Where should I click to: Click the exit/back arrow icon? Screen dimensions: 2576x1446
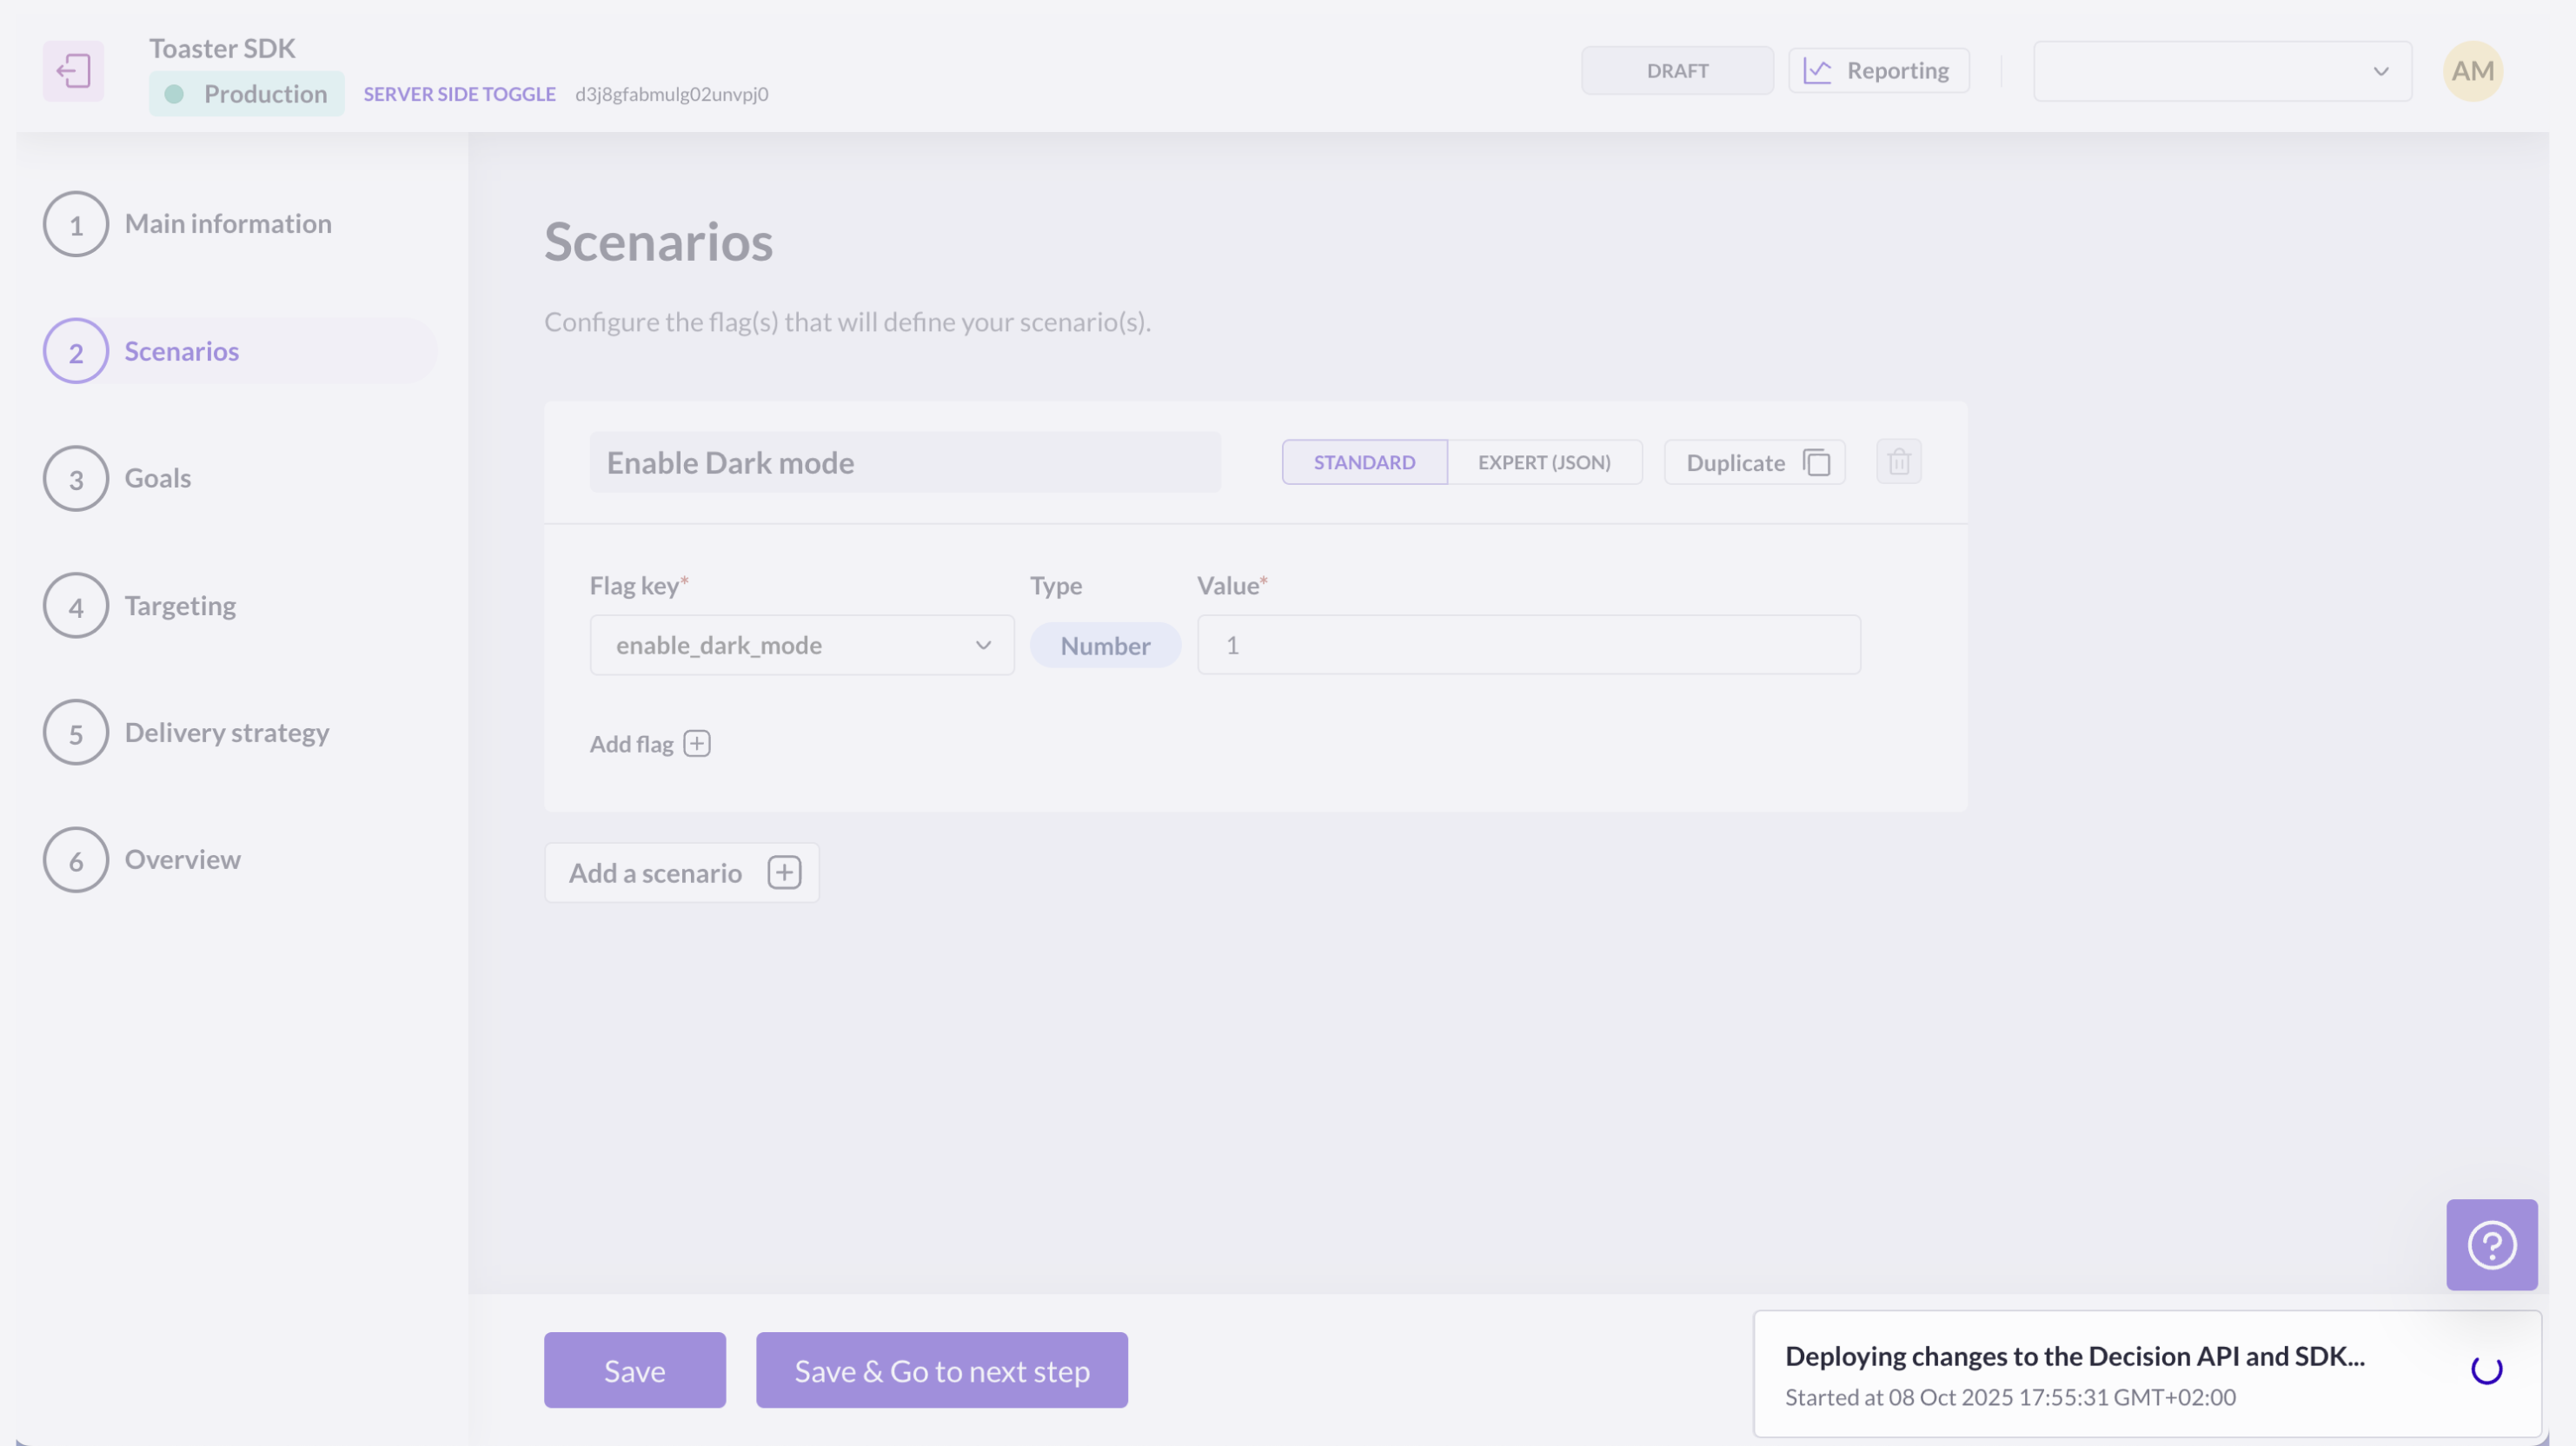(x=73, y=71)
